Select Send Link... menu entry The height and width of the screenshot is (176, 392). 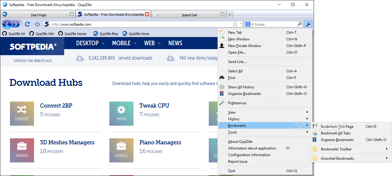tap(265, 62)
